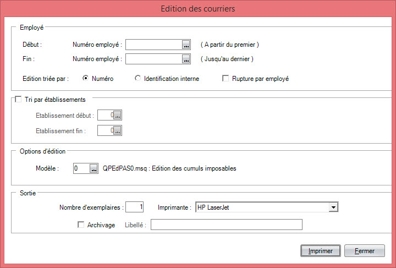Open the Modèle selection browse button
396x268 pixels.
[x=94, y=168]
